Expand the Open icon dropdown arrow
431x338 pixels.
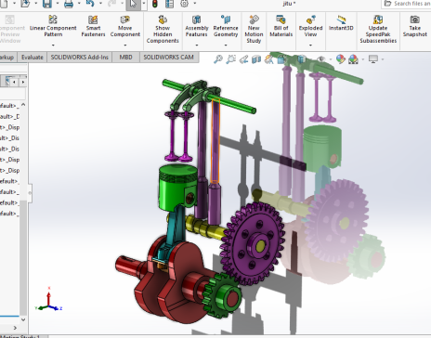click(35, 3)
